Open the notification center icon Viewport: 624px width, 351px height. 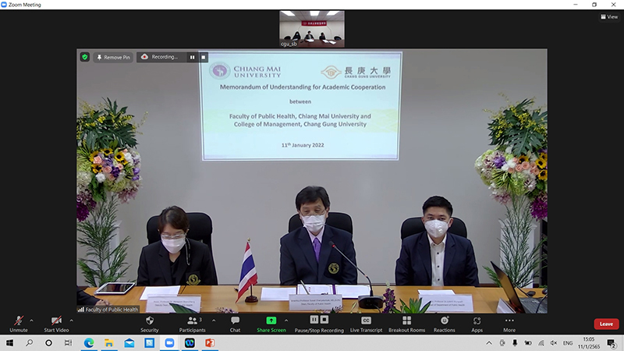pyautogui.click(x=612, y=342)
